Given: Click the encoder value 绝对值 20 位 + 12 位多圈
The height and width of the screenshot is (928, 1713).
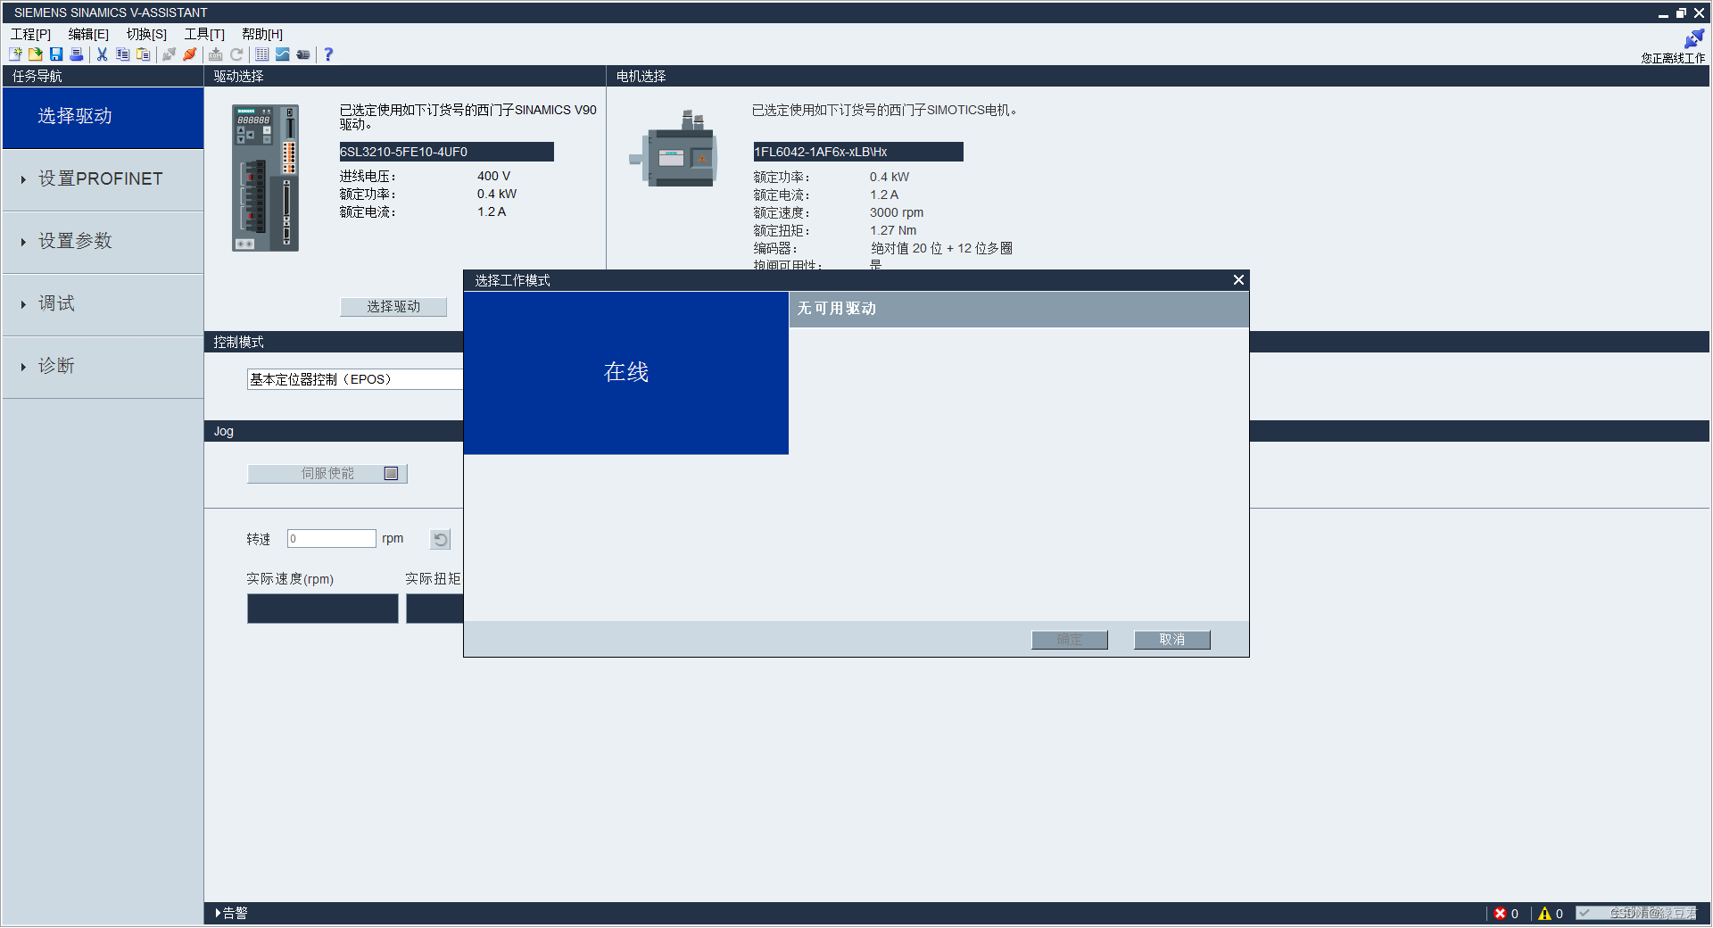Looking at the screenshot, I should coord(941,248).
